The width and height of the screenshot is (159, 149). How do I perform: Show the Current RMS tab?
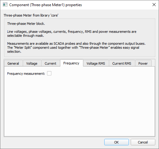122,63
